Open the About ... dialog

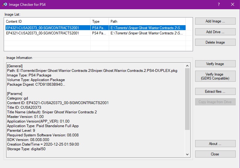(x=215, y=144)
